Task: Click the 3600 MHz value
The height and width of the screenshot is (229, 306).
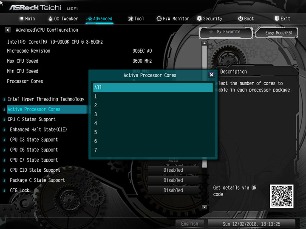Action: [142, 61]
